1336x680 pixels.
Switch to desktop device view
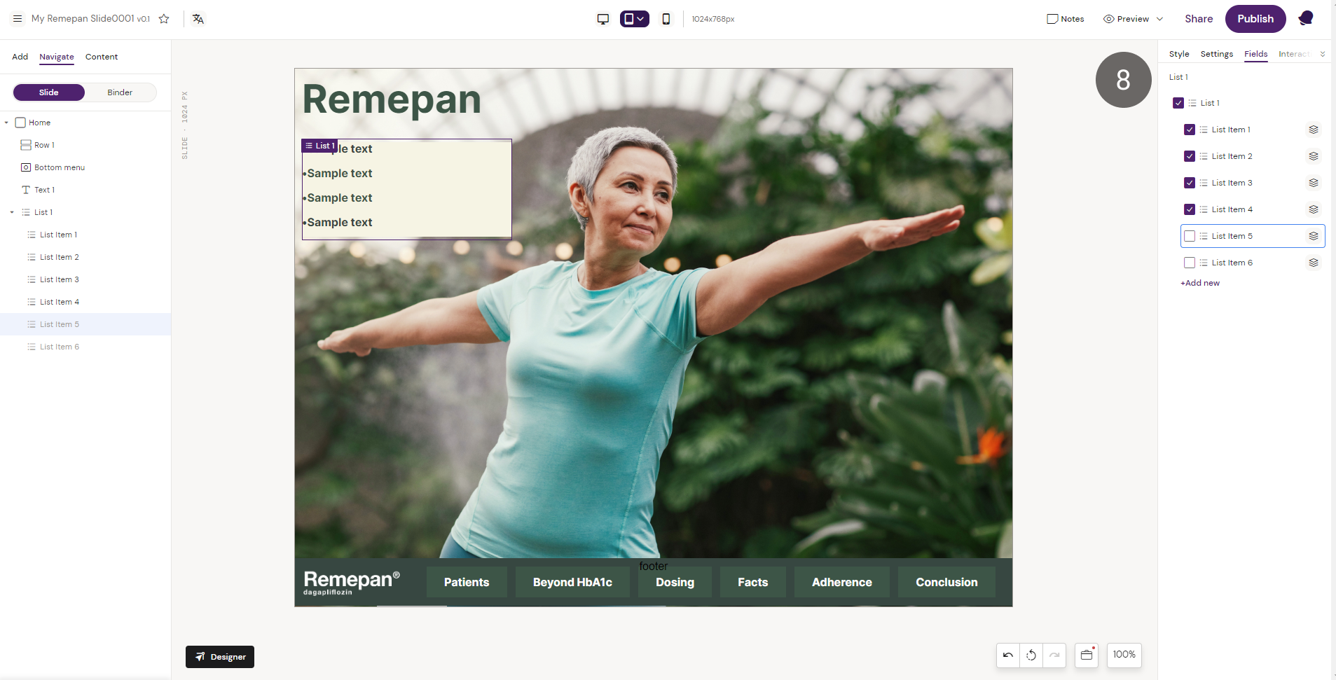click(x=602, y=19)
